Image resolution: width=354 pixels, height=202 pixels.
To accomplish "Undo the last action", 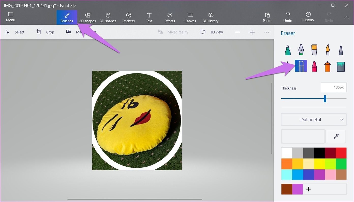I will pyautogui.click(x=288, y=18).
